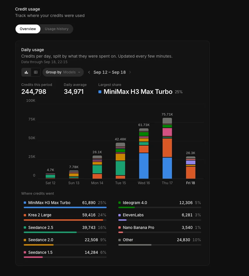Click the MiniMax H3 Max Turbo legend row label
Viewport: 249px width, 276px height.
(x=49, y=203)
